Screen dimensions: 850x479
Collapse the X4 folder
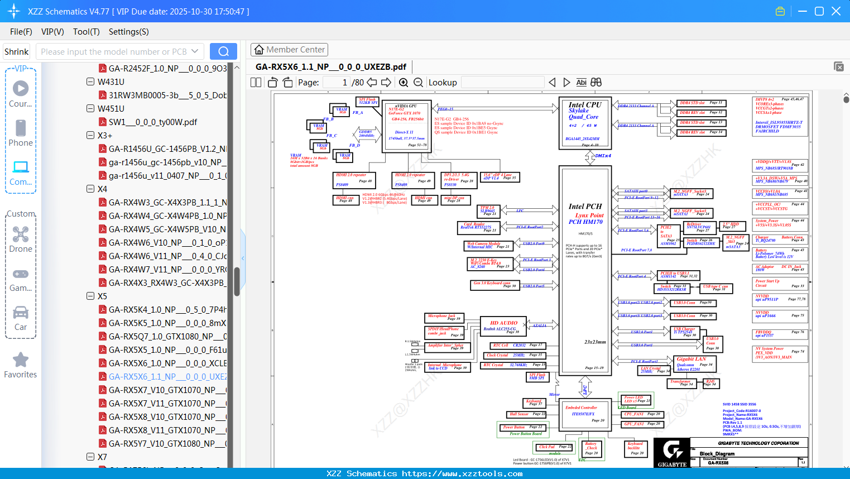(90, 189)
